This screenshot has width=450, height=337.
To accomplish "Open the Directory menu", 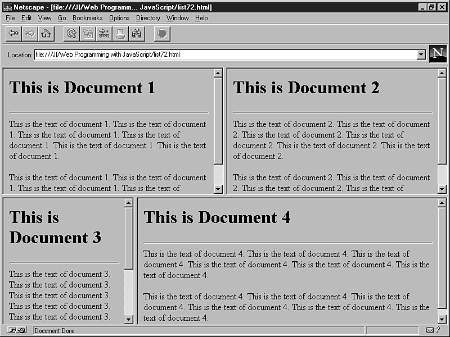I will pyautogui.click(x=148, y=18).
